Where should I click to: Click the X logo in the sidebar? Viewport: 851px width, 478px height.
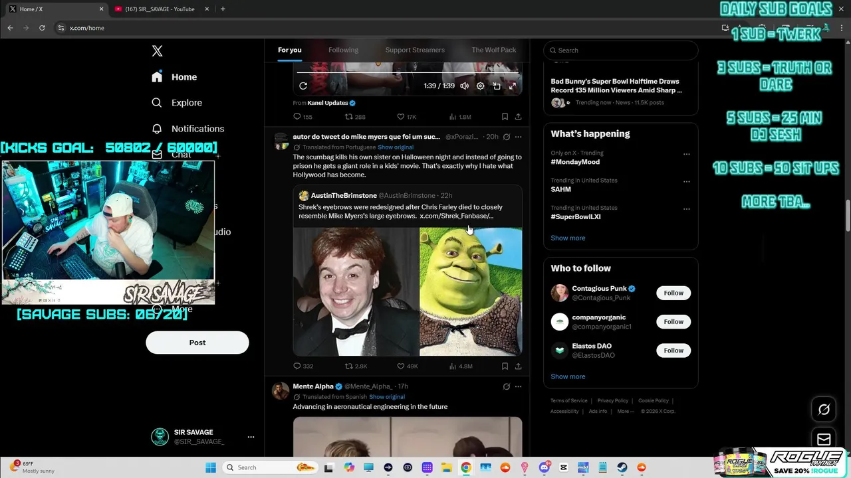tap(157, 51)
